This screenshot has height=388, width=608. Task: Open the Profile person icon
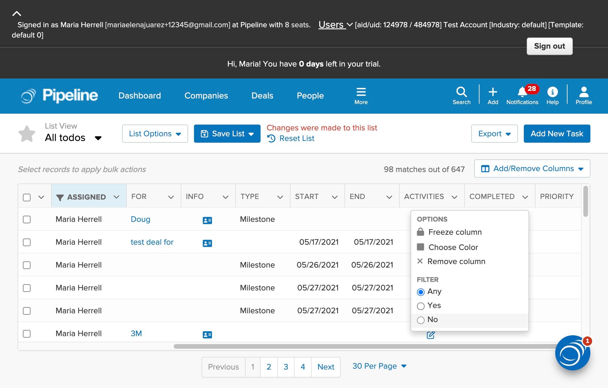coord(583,92)
